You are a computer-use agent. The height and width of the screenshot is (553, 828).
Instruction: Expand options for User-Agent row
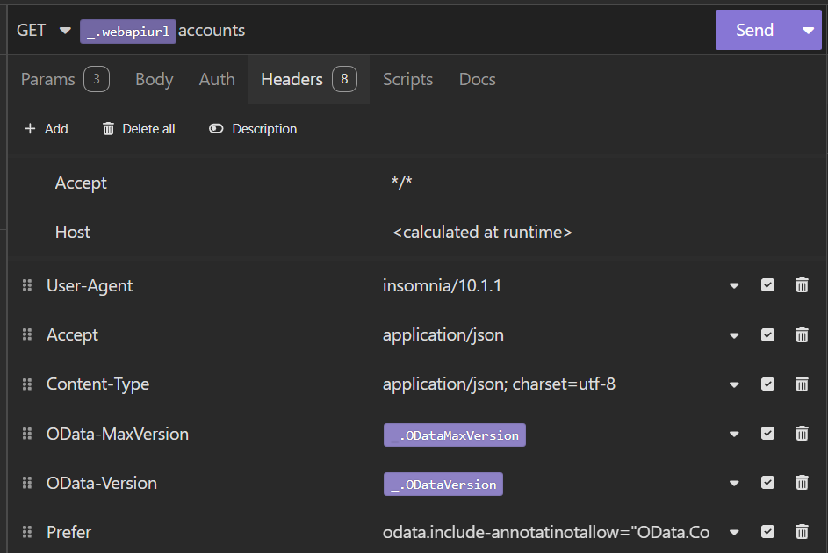(734, 286)
